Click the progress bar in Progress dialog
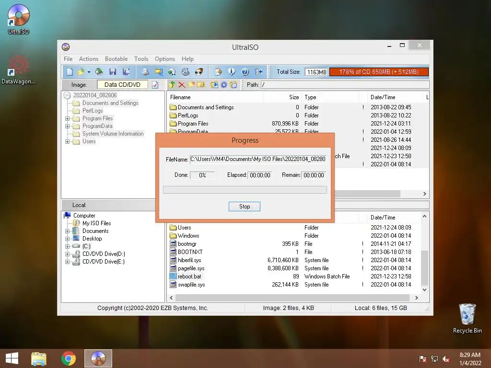The width and height of the screenshot is (491, 368). point(245,190)
